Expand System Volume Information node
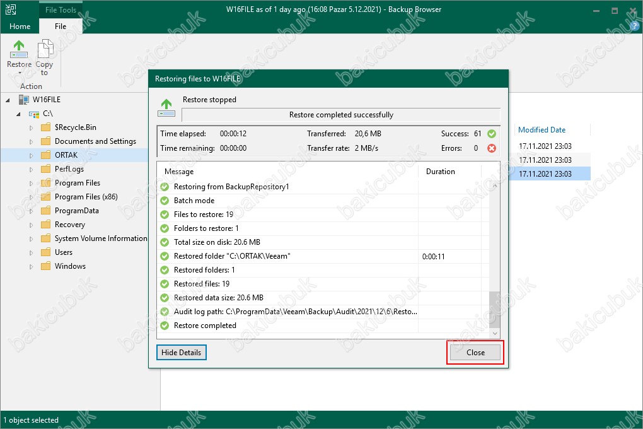 [31, 238]
